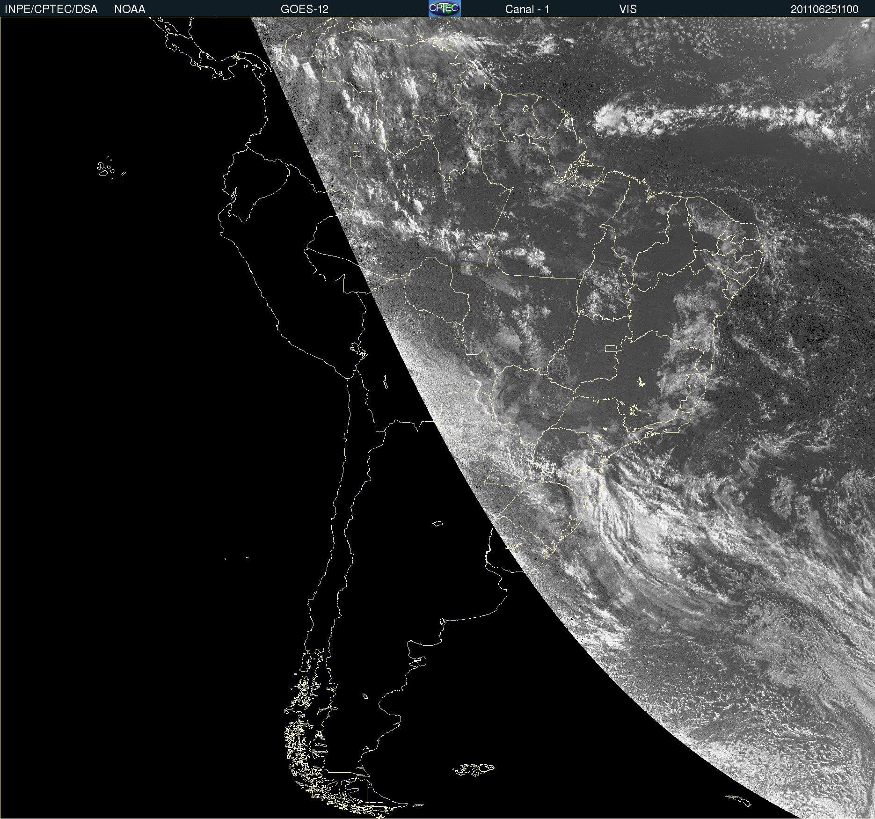Click the 201106251100 timestamp
The height and width of the screenshot is (819, 875).
tap(824, 9)
